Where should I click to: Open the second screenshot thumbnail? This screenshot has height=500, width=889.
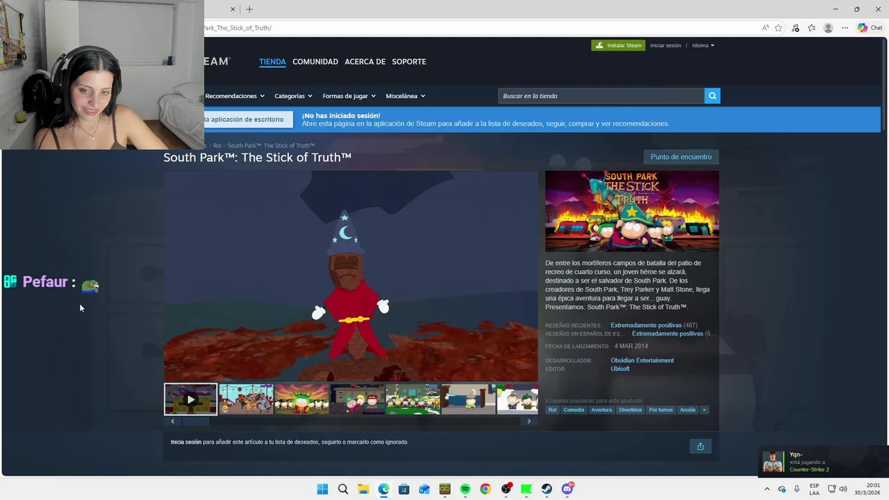tap(246, 399)
